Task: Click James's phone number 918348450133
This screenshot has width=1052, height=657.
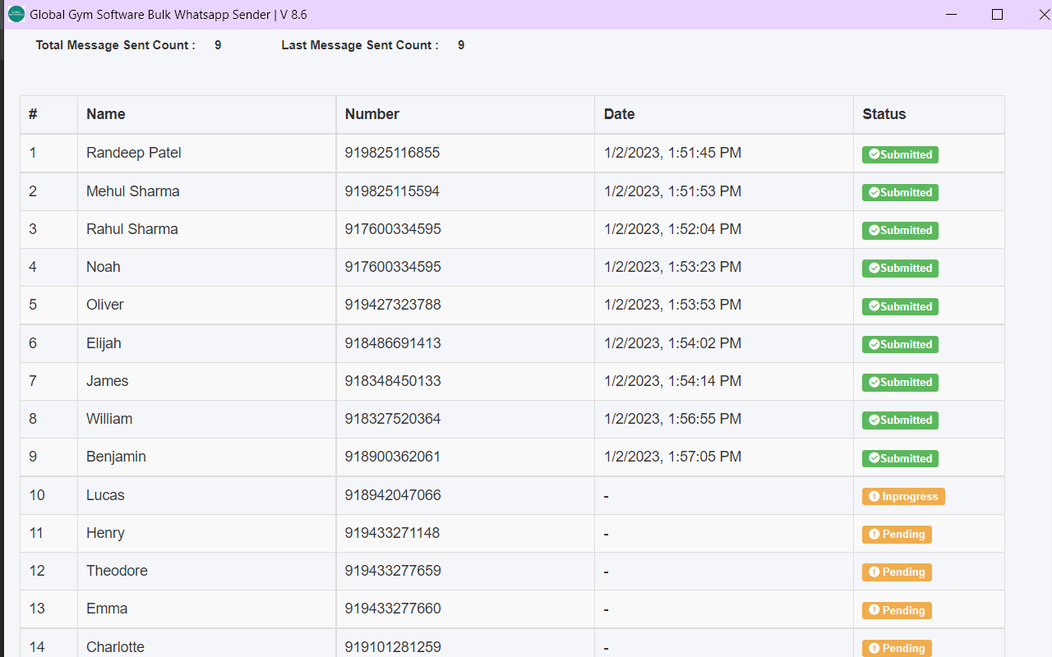Action: coord(393,381)
